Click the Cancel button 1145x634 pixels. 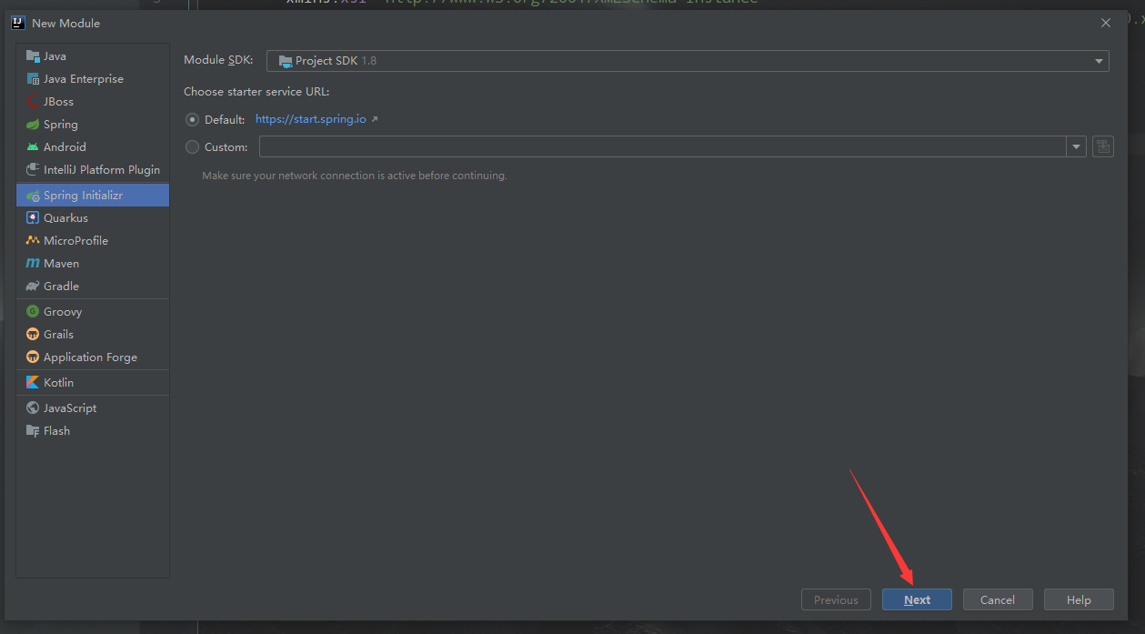click(998, 599)
